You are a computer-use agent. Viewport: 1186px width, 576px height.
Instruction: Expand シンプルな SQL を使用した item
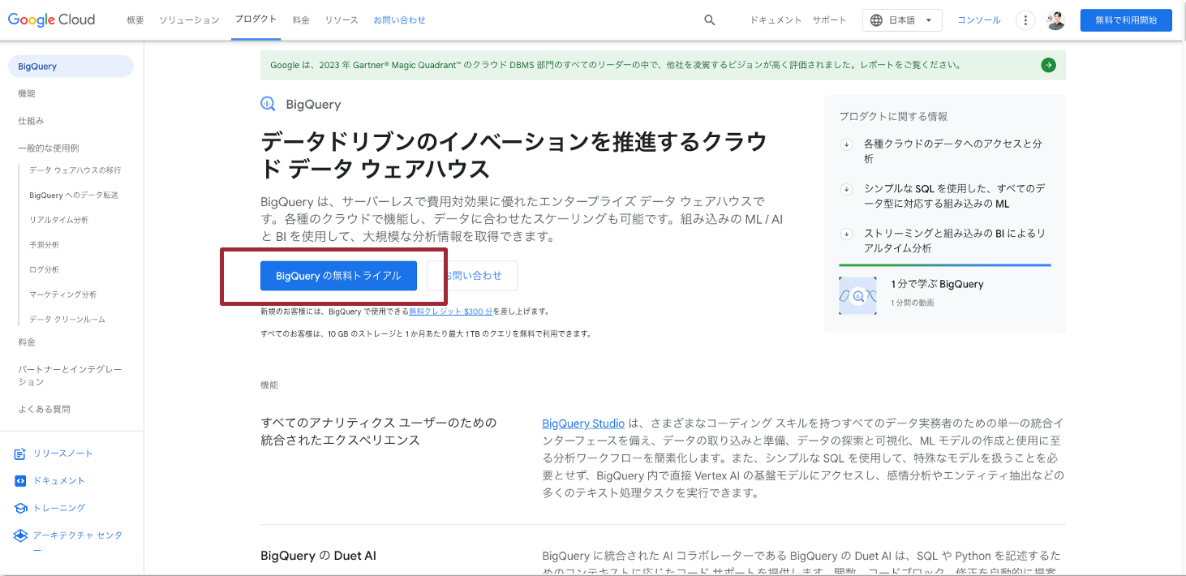point(847,189)
